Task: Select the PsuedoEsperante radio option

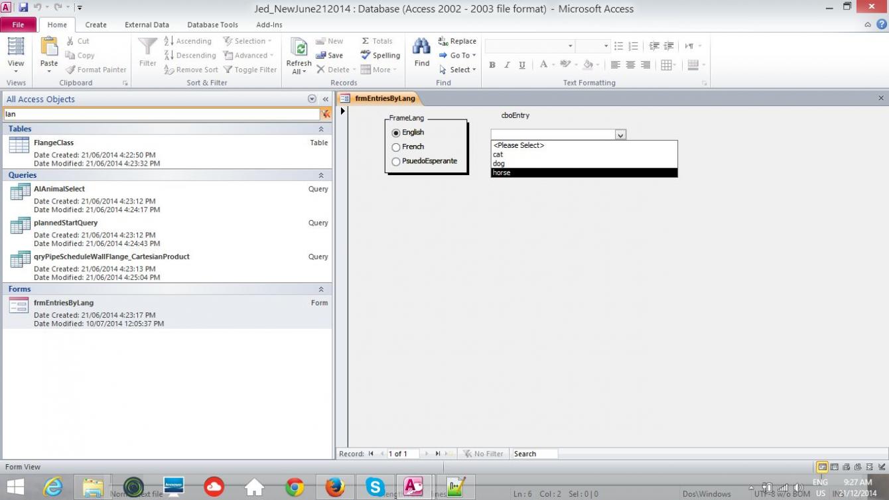Action: pyautogui.click(x=396, y=162)
